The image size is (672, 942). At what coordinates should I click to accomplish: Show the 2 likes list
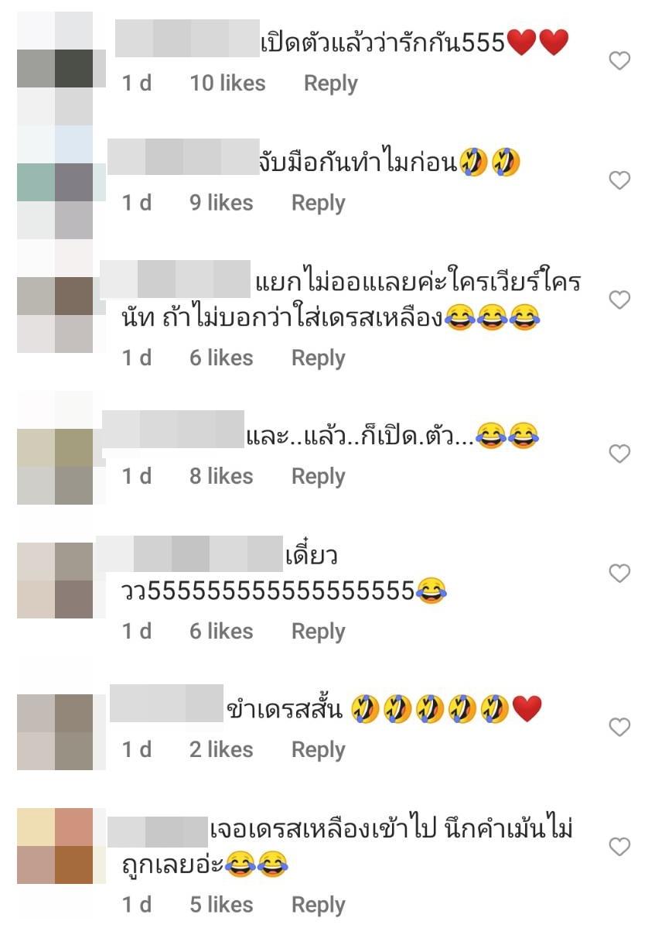221,748
